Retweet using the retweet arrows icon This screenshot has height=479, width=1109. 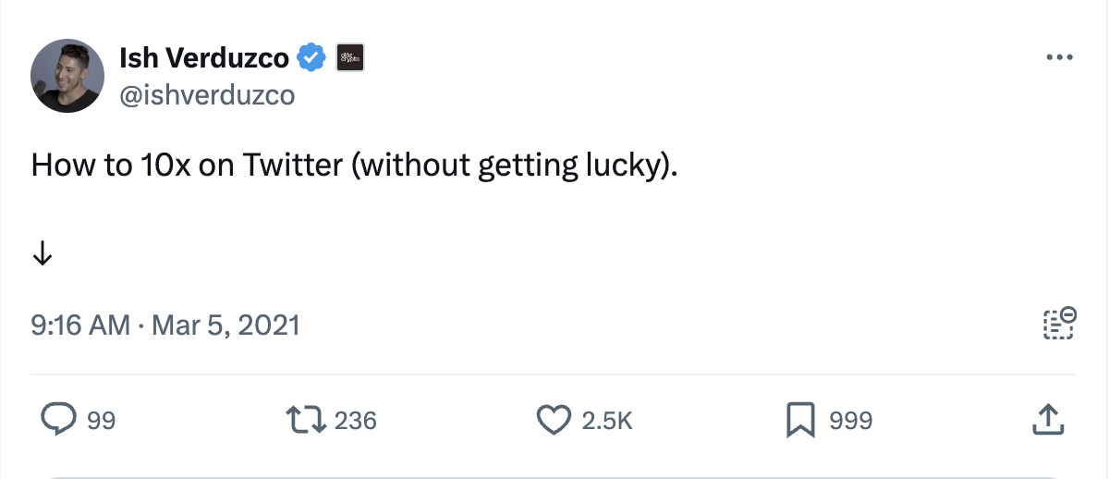coord(307,421)
